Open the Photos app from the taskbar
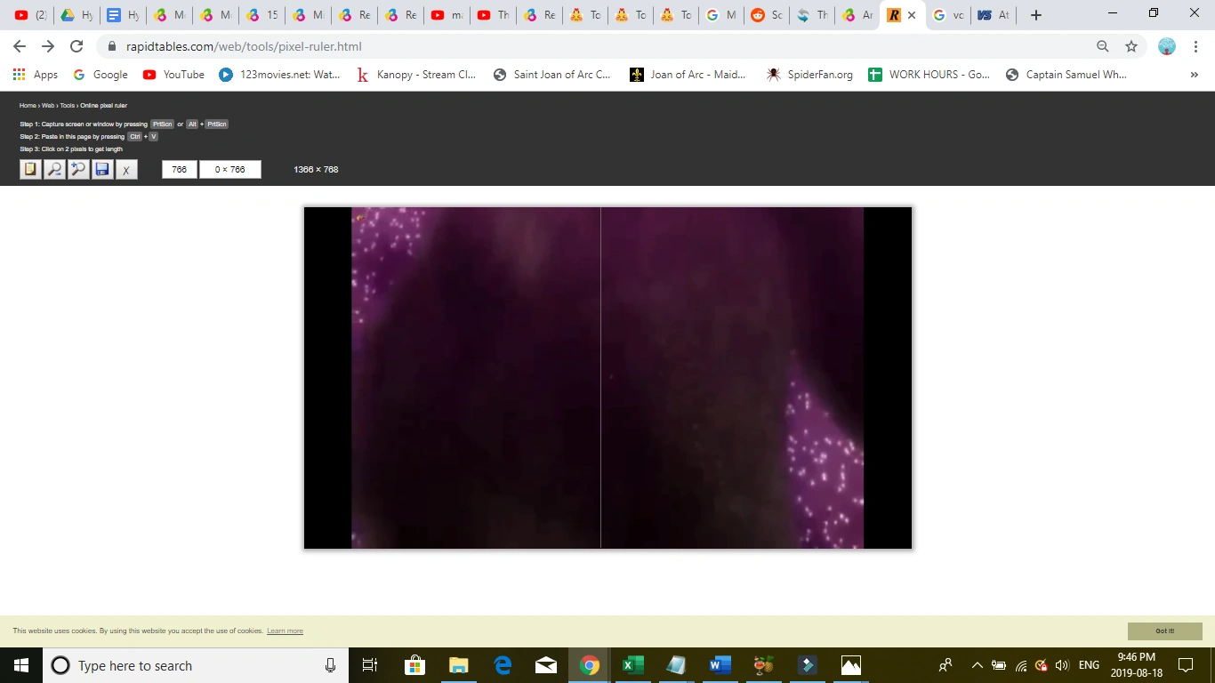1215x683 pixels. 850,665
